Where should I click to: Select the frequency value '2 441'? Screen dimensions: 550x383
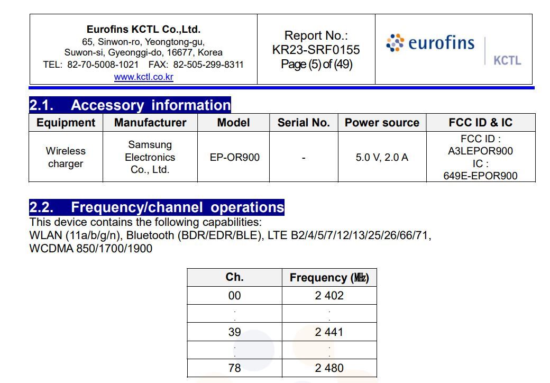pos(329,332)
